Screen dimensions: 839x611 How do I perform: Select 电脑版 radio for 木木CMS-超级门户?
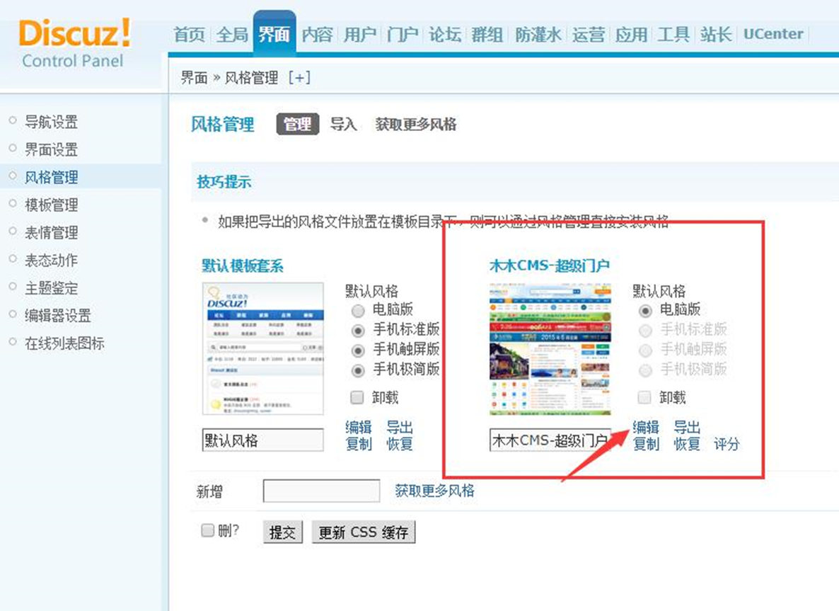[x=645, y=311]
